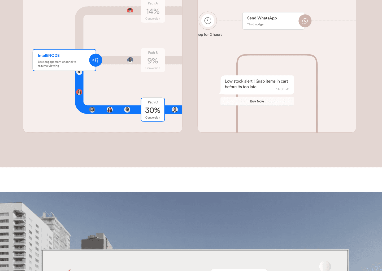Screen dimensions: 382x271
Task: Click the WhatsApp logo icon
Action: click(305, 21)
